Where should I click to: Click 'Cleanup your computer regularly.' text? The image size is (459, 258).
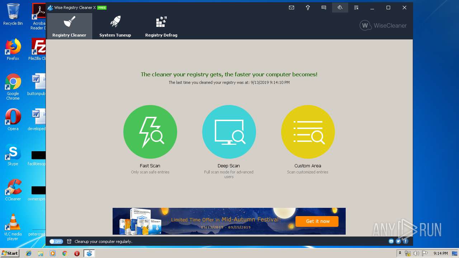(x=103, y=242)
